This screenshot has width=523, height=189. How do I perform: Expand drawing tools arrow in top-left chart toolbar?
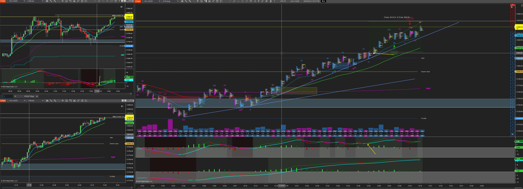pos(119,2)
